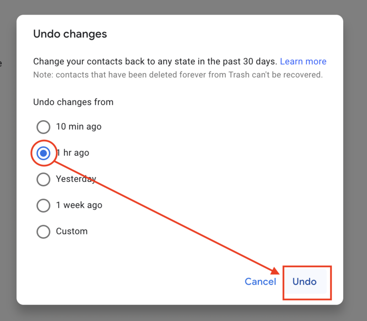The width and height of the screenshot is (367, 321).
Task: Choose the "Yesterday" radio circle
Action: [43, 179]
